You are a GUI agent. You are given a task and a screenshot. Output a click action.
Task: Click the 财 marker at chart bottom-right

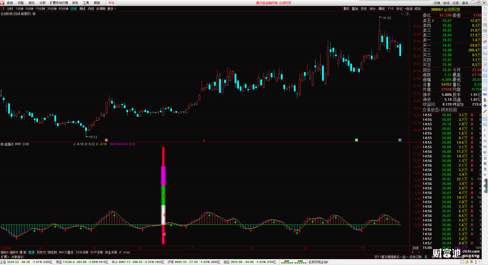click(x=400, y=140)
